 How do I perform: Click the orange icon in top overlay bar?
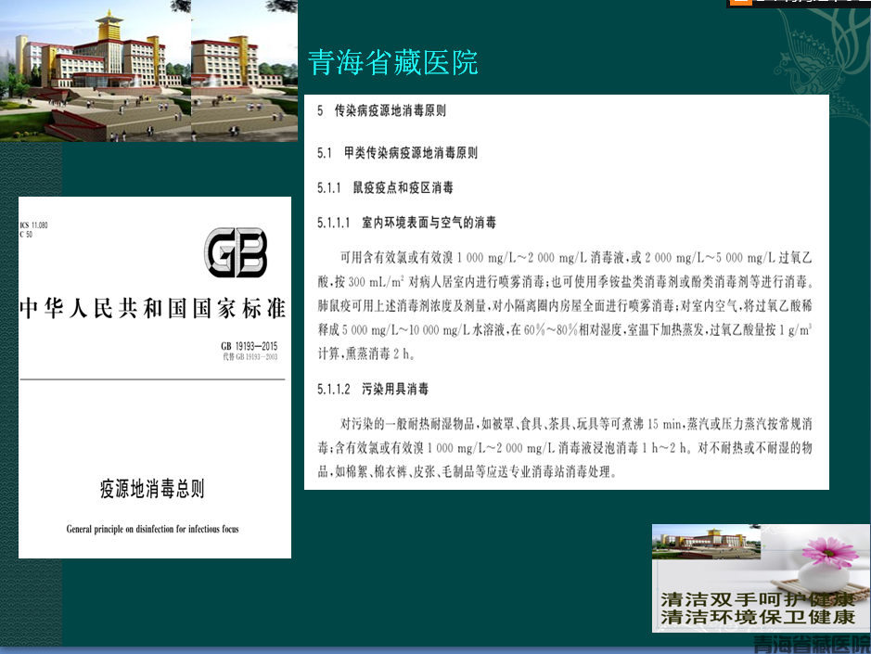tap(739, 4)
